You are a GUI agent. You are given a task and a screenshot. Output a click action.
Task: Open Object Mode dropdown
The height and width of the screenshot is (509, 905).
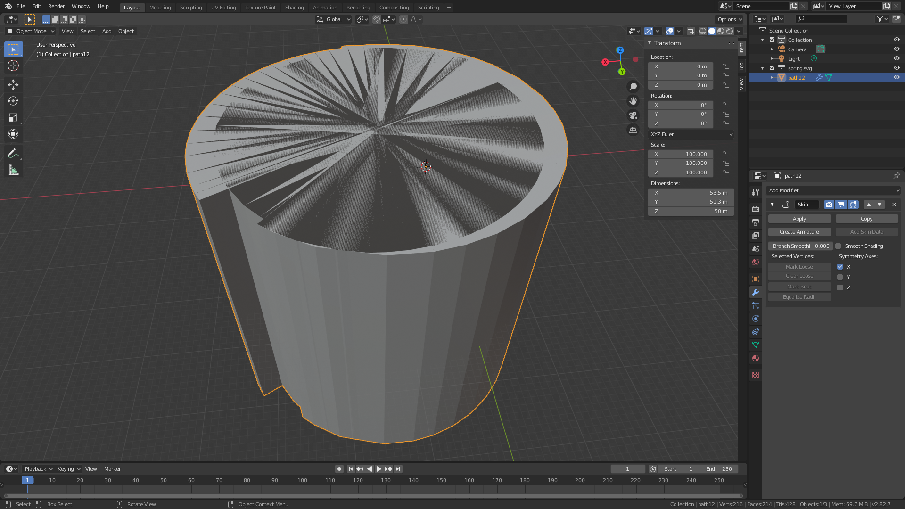pyautogui.click(x=31, y=31)
